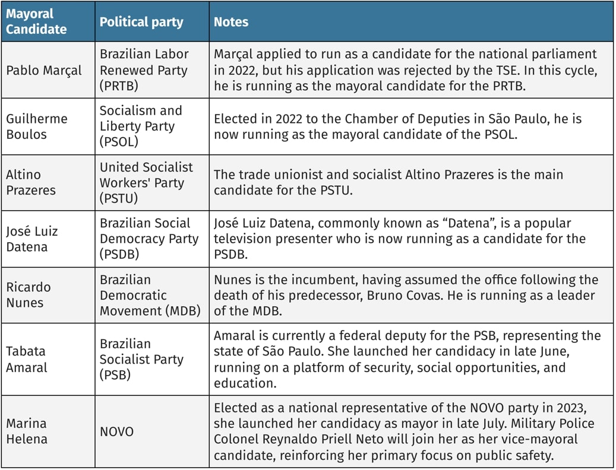Viewport: 616px width, 470px height.
Task: Click the Brazilian Democratic Movement (MDB) cell
Action: coord(152,295)
